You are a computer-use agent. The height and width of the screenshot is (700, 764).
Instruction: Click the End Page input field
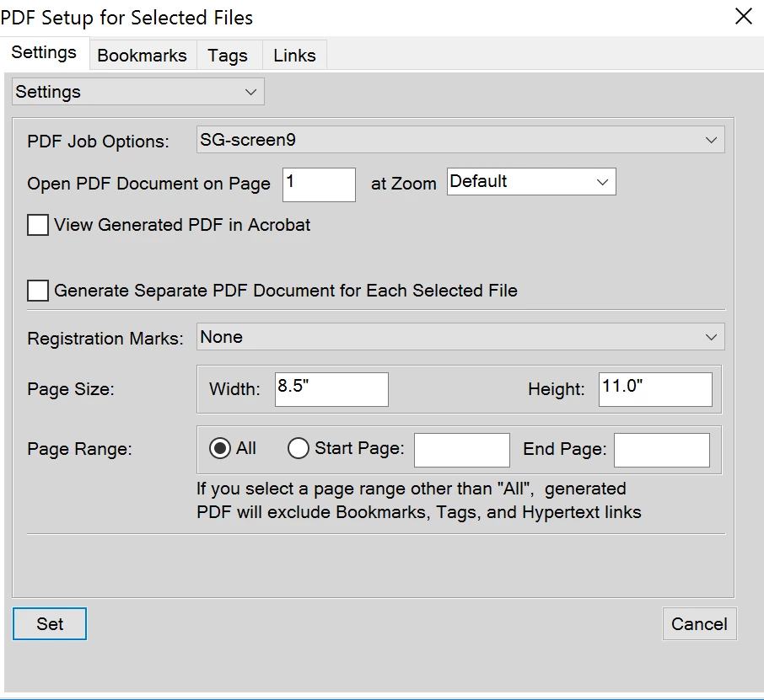point(662,451)
